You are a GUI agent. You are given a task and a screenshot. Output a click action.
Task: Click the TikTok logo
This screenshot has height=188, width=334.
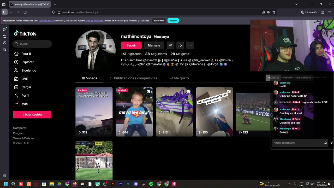pos(25,33)
